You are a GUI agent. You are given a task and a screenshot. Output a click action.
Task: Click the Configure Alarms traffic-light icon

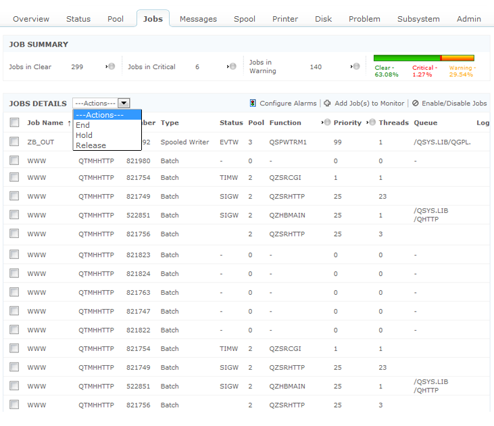click(x=253, y=103)
